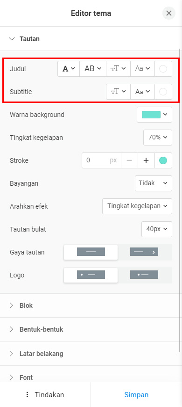The width and height of the screenshot is (182, 407).
Task: Open the Warna background color swatch
Action: click(x=154, y=115)
